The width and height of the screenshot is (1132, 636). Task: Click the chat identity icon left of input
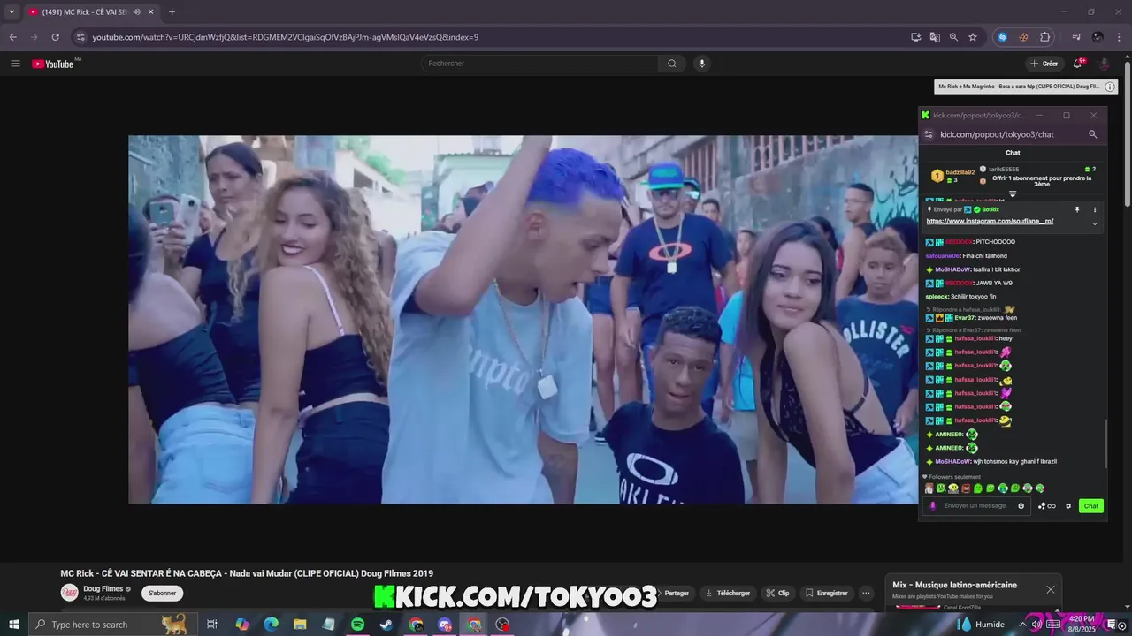pos(932,506)
